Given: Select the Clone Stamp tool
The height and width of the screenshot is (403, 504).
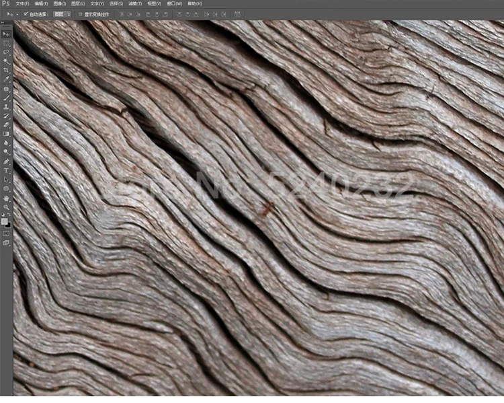Looking at the screenshot, I should click(x=6, y=107).
